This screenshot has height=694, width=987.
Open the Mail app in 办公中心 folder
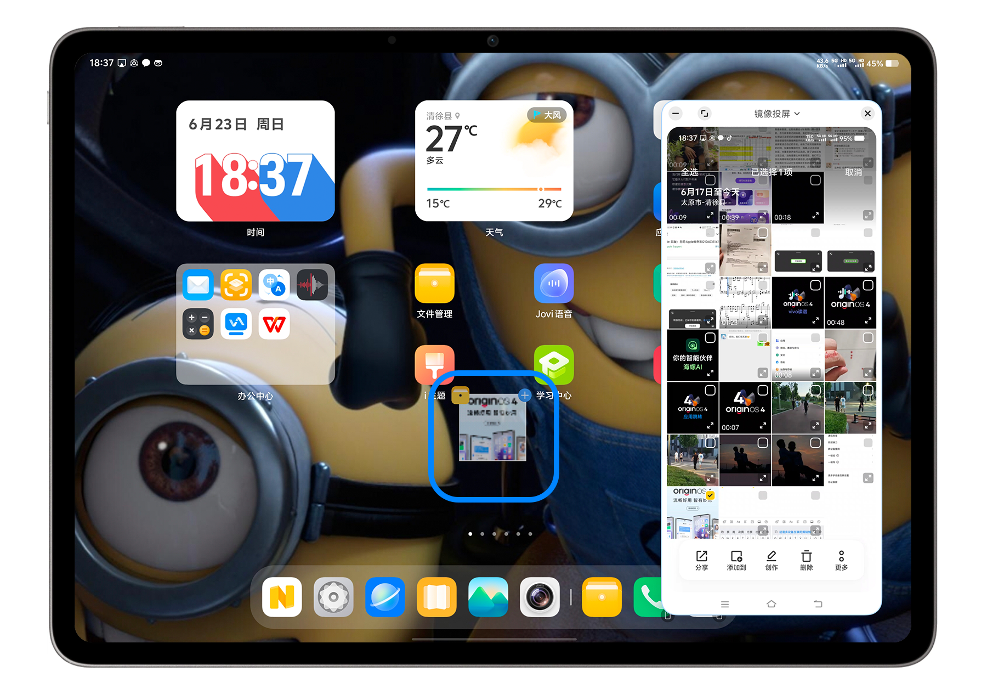198,285
